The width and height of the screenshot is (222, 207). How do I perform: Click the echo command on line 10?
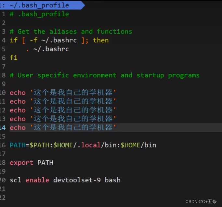tap(18, 93)
